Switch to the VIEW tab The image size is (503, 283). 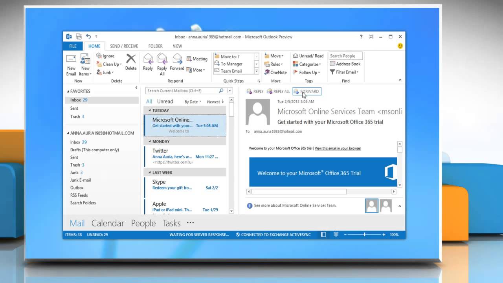click(178, 46)
